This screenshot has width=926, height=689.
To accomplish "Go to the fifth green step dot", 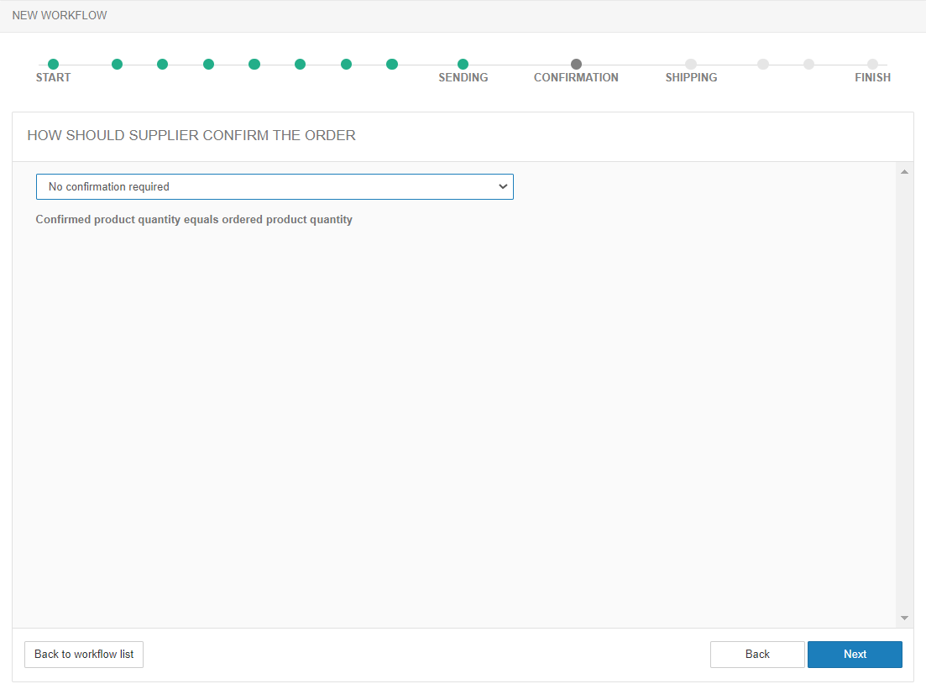I will [x=254, y=65].
